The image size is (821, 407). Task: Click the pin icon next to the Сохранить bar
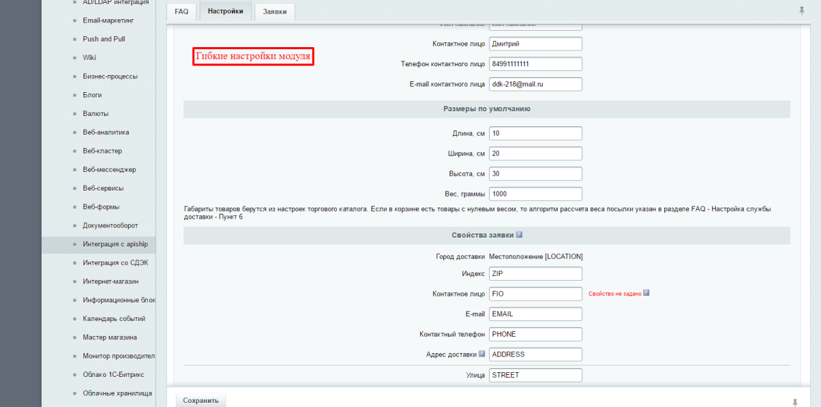796,402
